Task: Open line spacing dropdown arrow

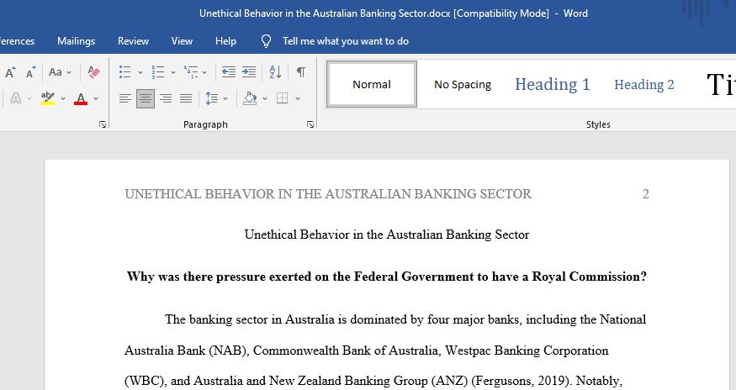Action: pyautogui.click(x=225, y=98)
